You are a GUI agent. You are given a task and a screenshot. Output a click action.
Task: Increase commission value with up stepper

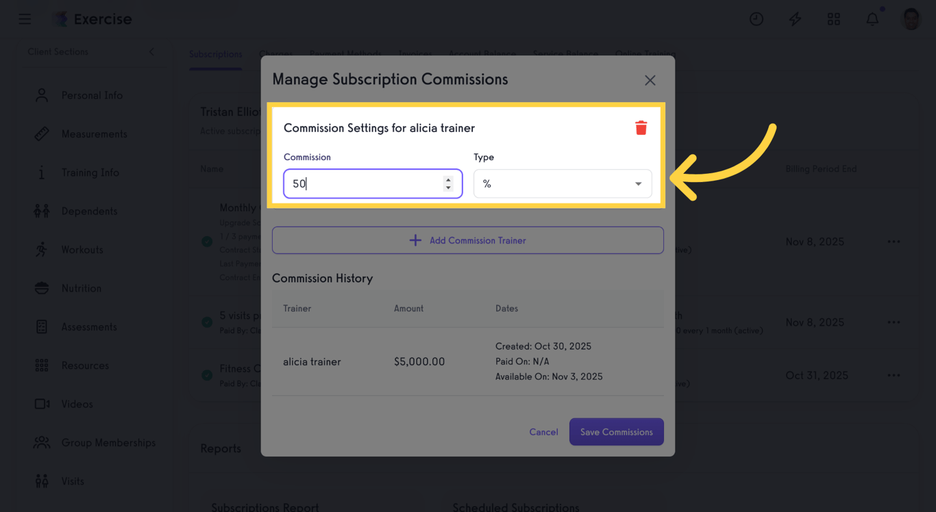click(448, 180)
